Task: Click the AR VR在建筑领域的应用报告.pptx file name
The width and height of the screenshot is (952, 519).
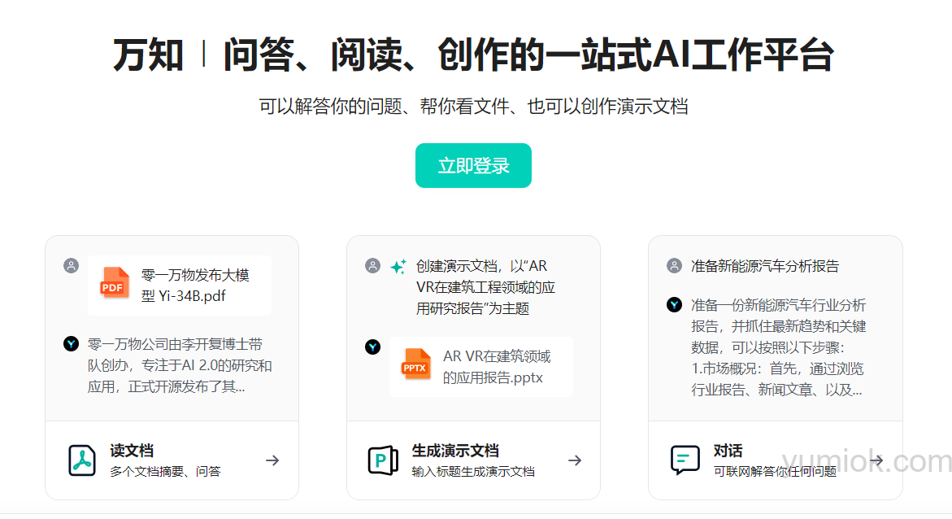Action: (x=497, y=366)
